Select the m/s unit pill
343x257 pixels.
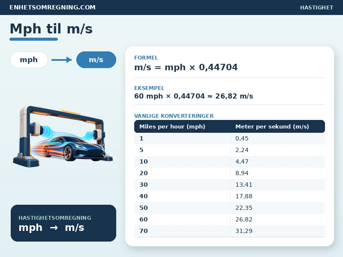pyautogui.click(x=96, y=60)
